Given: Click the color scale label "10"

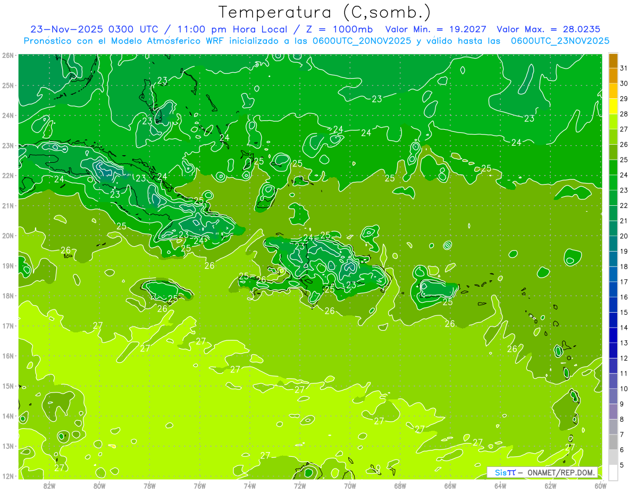Looking at the screenshot, I should [624, 389].
